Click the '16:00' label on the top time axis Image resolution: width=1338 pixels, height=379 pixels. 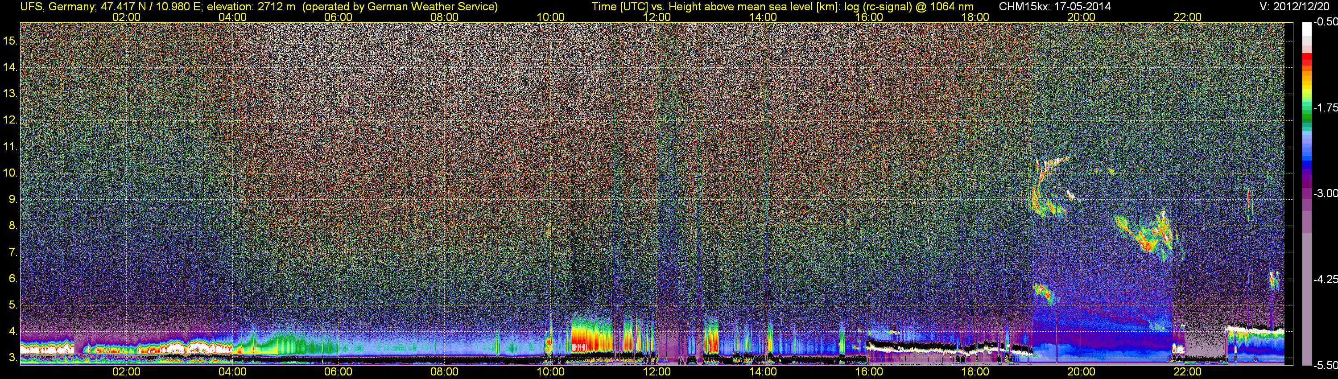pyautogui.click(x=869, y=17)
